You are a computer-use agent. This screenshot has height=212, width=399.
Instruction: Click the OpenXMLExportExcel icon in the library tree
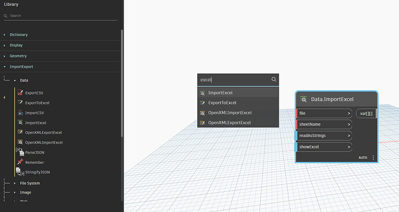20,132
